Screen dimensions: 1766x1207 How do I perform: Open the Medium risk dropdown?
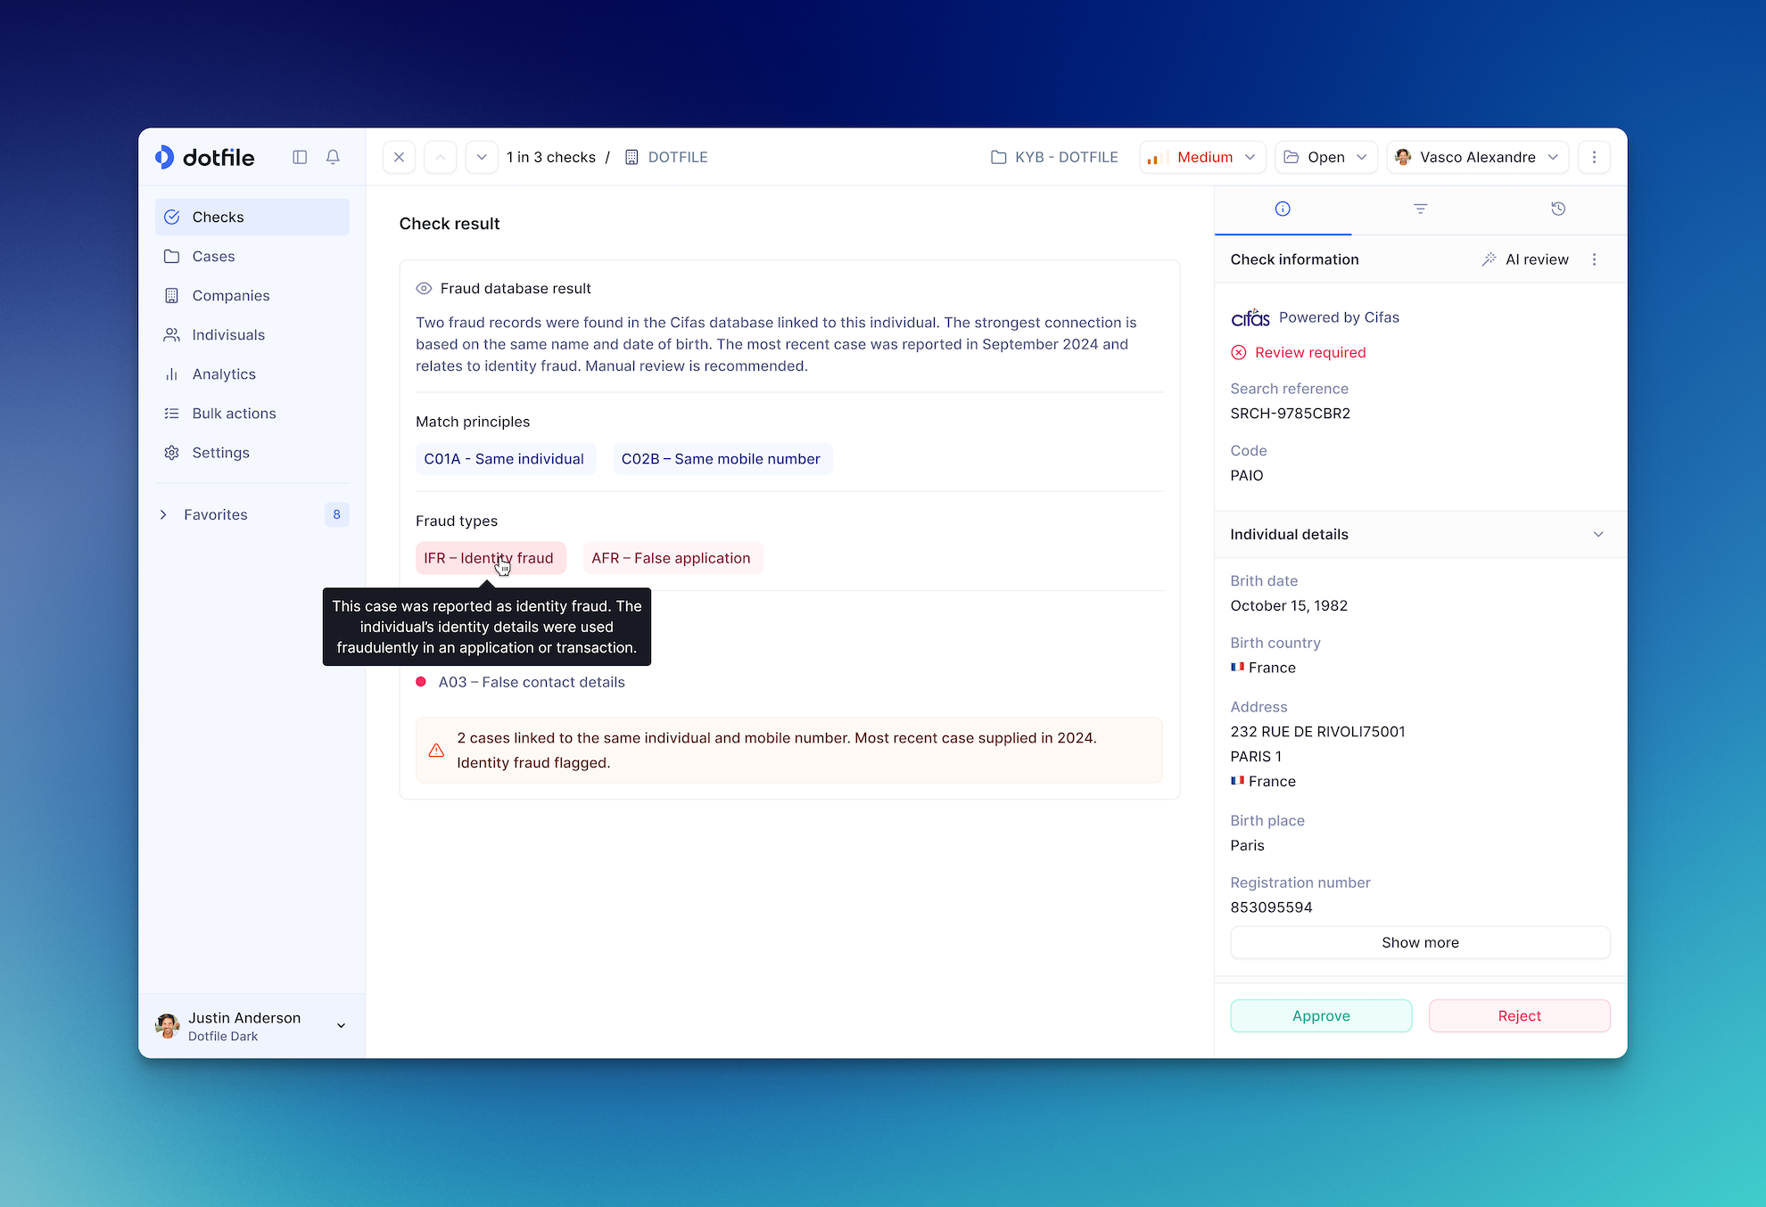coord(1201,157)
